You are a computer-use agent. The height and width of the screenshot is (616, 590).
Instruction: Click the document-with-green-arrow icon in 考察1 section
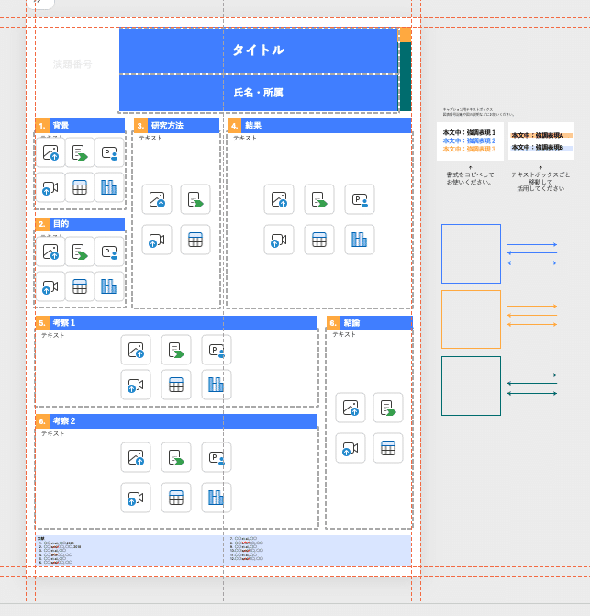176,350
